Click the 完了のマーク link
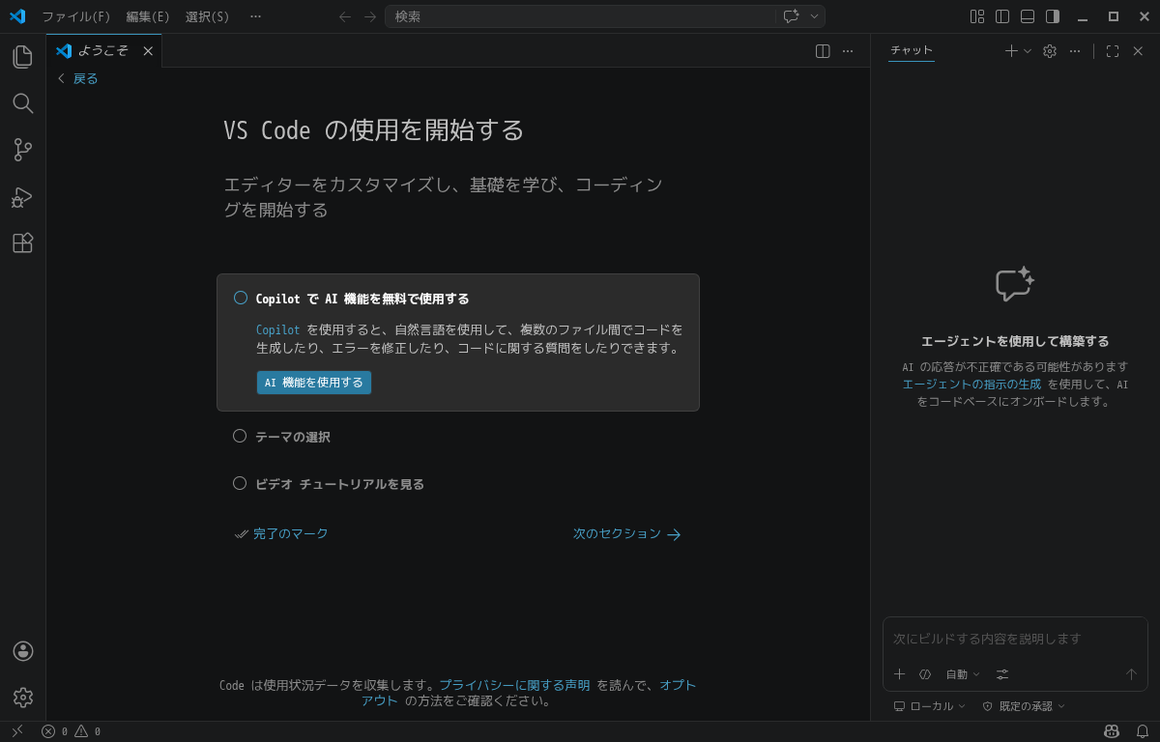This screenshot has height=742, width=1160. coord(281,533)
